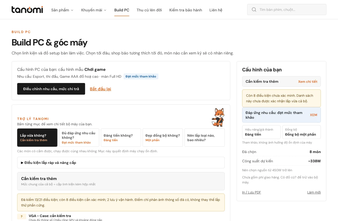Click the Cần kiểm tra thêm summary box
The height and width of the screenshot is (221, 338).
click(x=121, y=181)
